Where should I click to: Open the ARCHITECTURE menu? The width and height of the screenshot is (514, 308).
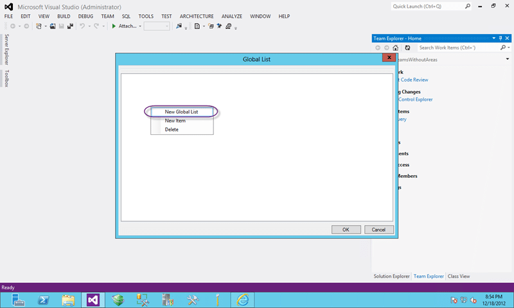pos(197,17)
